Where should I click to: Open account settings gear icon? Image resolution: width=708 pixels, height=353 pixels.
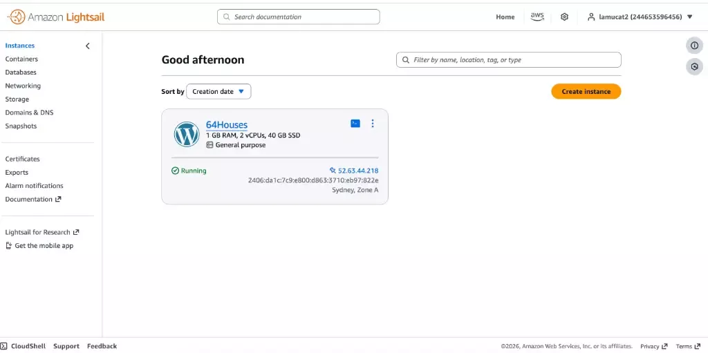(564, 17)
